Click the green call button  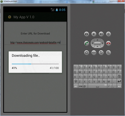pos(86,43)
